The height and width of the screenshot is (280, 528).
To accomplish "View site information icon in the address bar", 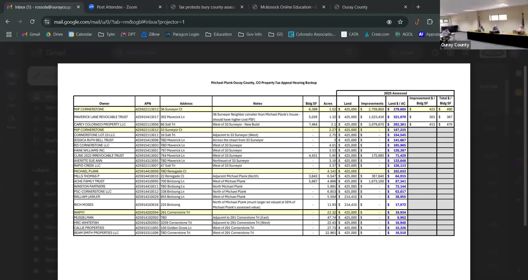I will pos(47,22).
